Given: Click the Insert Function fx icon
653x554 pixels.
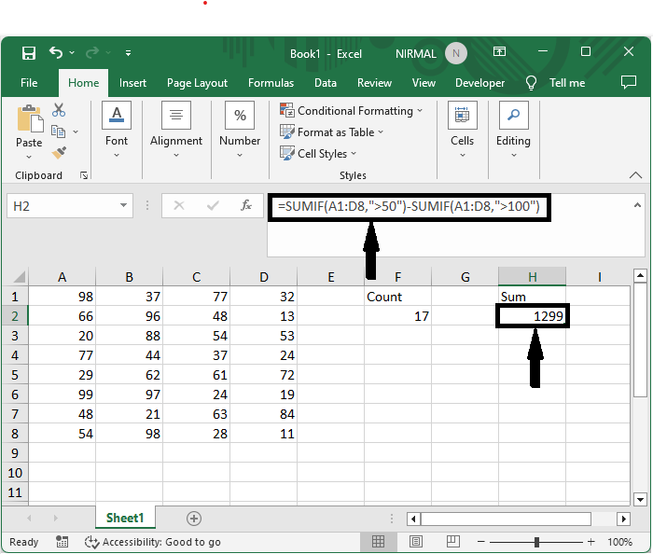Looking at the screenshot, I should click(x=246, y=205).
